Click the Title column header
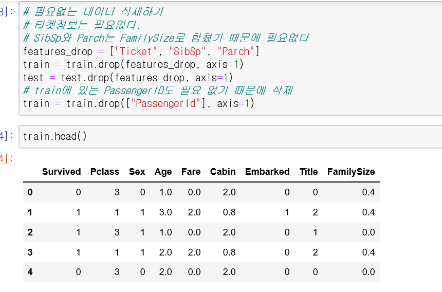The image size is (442, 292). click(x=308, y=172)
